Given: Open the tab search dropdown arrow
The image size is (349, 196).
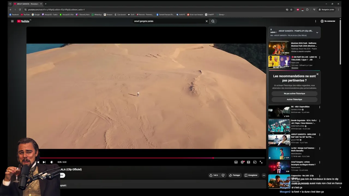Looking at the screenshot, I should (x=10, y=4).
